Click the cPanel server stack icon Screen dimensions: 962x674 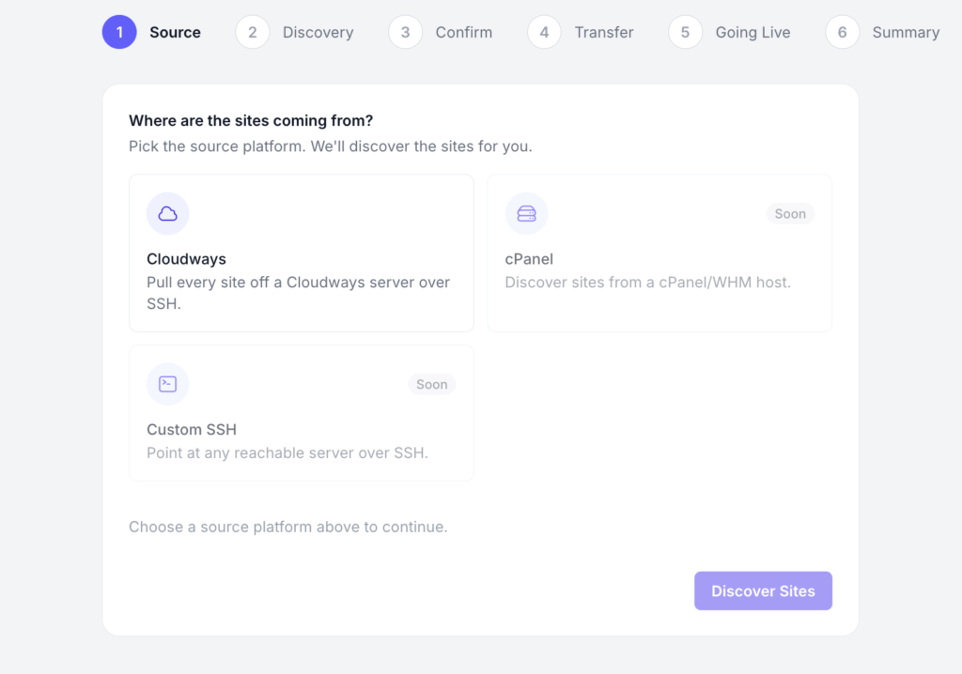click(526, 213)
